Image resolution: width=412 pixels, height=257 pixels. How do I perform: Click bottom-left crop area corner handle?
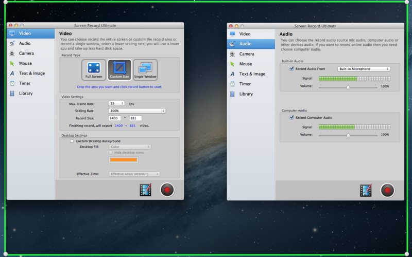click(5, 254)
